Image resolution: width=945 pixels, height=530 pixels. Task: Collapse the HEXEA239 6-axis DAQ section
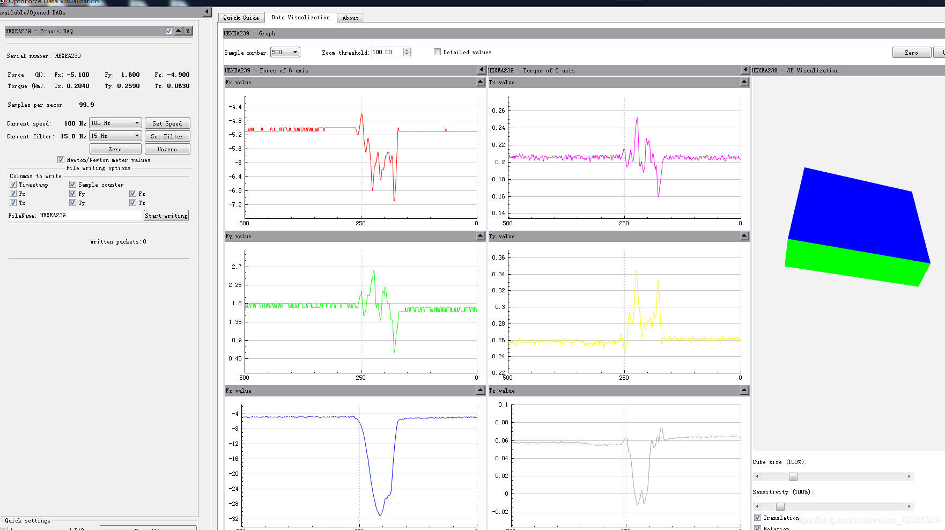tap(179, 31)
